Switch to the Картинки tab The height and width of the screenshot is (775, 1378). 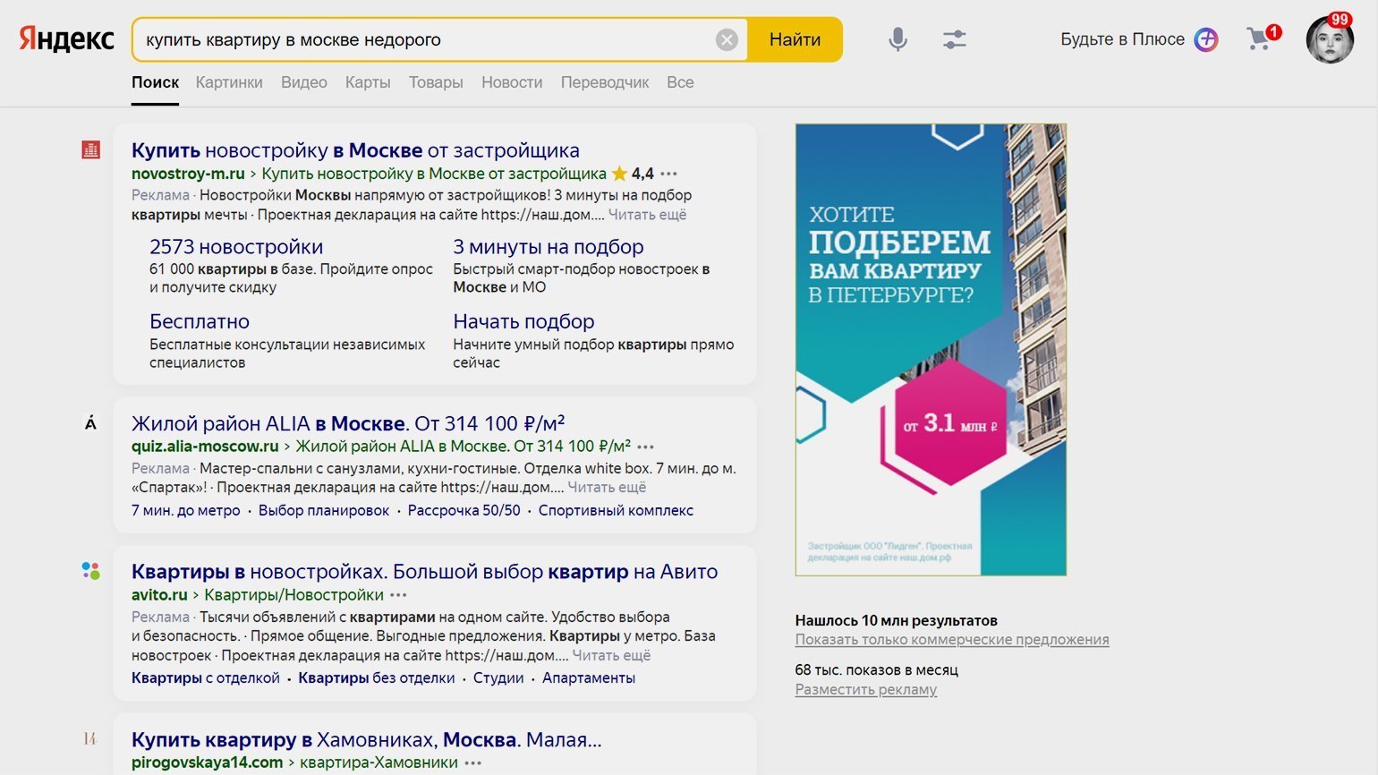229,82
